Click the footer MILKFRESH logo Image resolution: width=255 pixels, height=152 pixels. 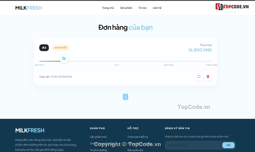tap(30, 130)
